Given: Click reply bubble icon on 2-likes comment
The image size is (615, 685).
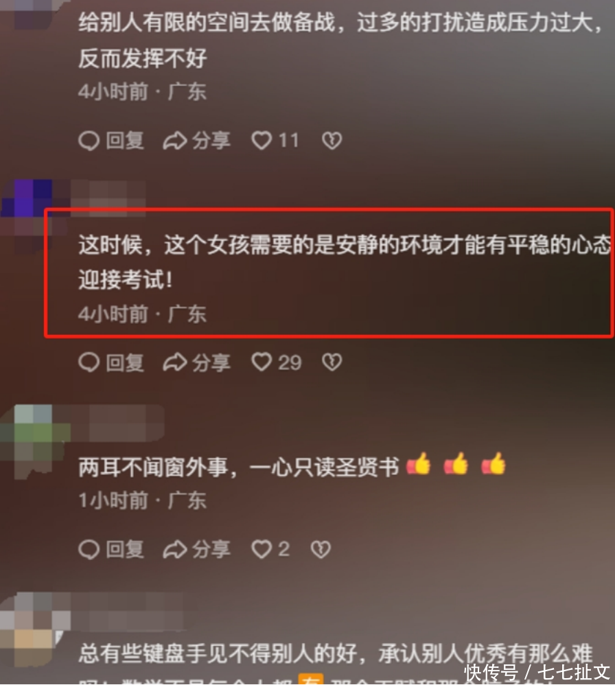Looking at the screenshot, I should [89, 549].
